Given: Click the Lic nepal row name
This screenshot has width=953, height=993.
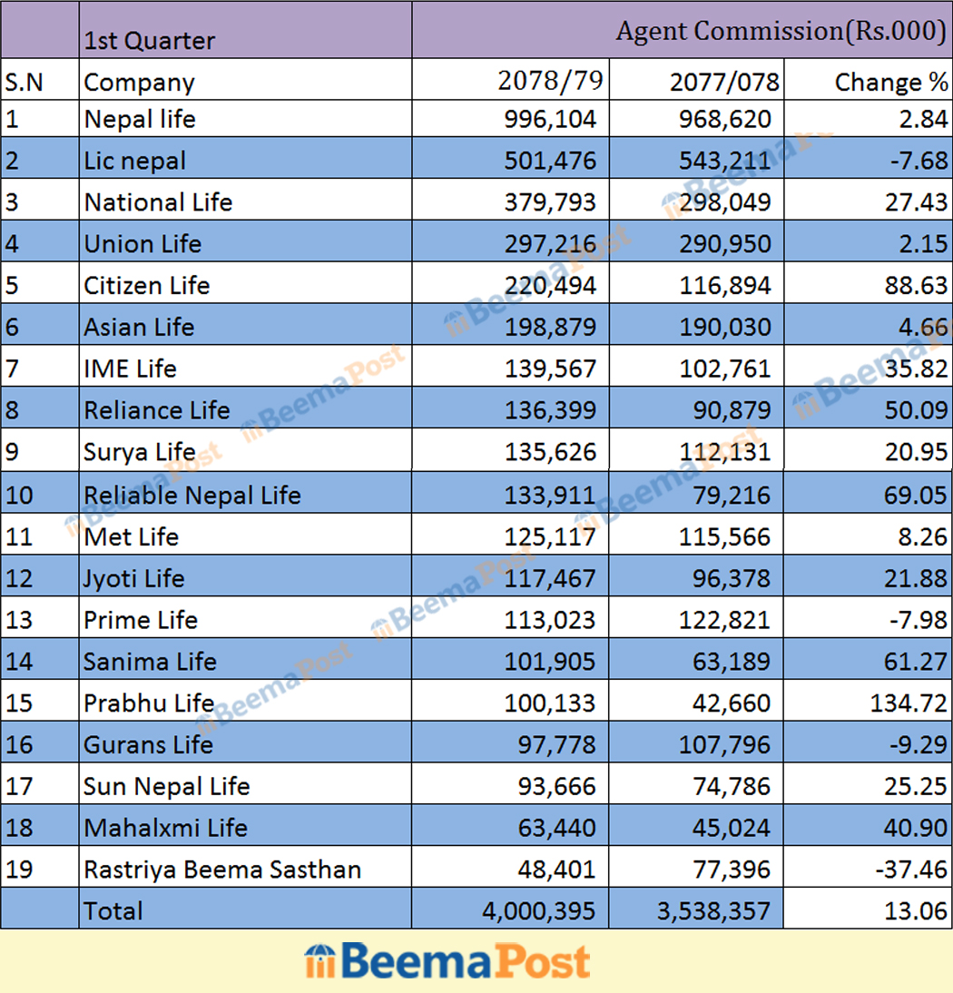Looking at the screenshot, I should 134,161.
